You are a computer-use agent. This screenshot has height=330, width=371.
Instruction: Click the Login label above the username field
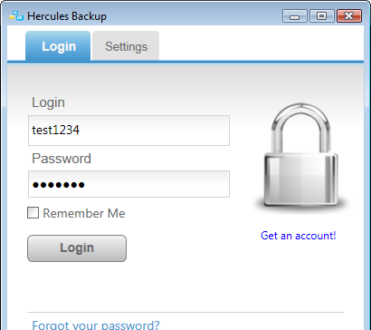pyautogui.click(x=48, y=102)
